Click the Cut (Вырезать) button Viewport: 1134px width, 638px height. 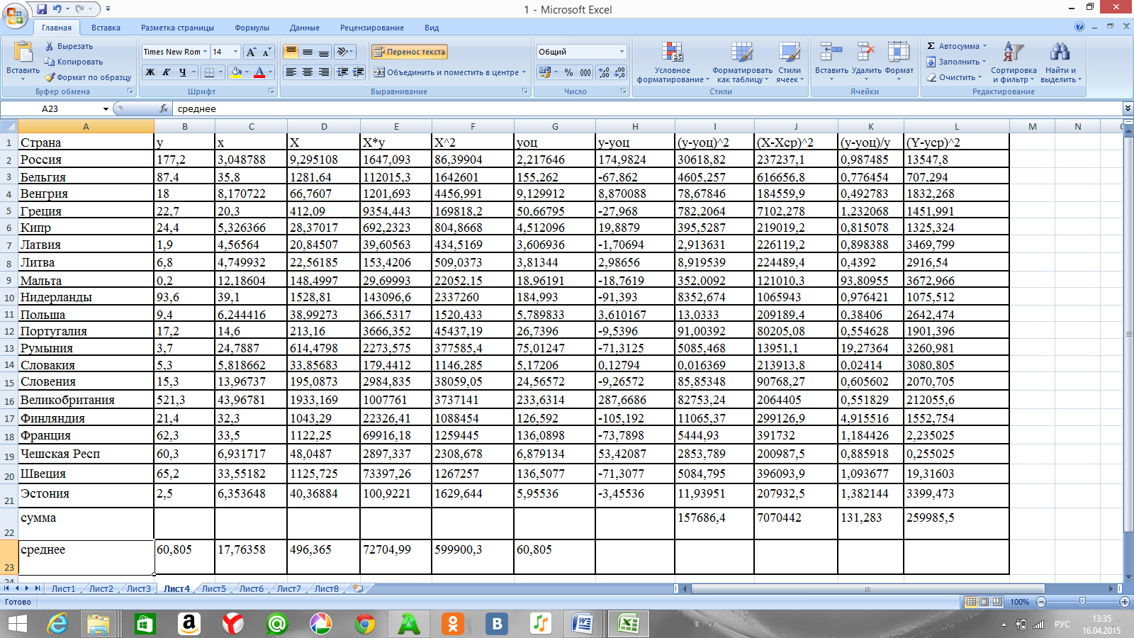pos(69,46)
